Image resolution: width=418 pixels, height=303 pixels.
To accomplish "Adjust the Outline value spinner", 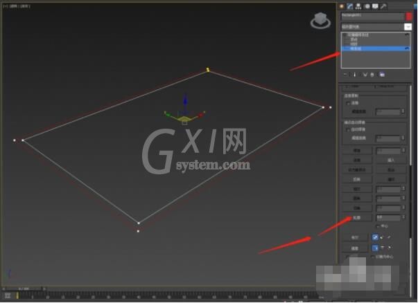I will (x=403, y=218).
